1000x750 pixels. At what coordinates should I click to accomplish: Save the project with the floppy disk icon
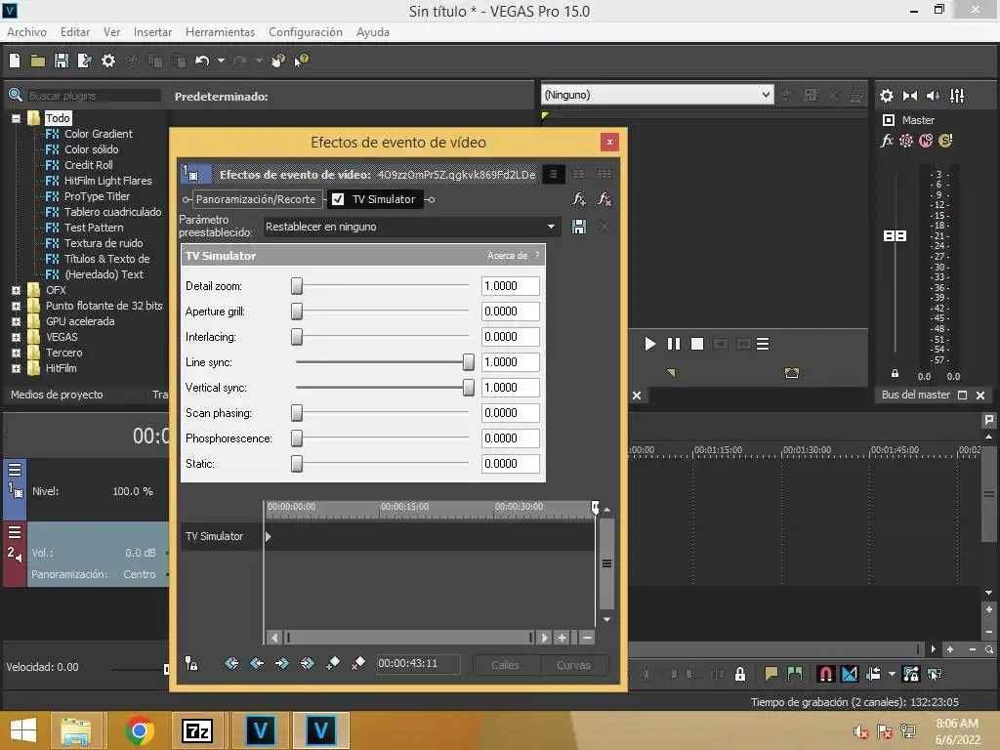[62, 61]
